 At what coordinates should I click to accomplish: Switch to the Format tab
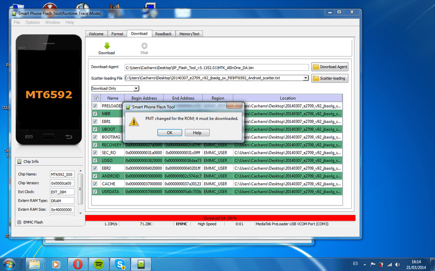pos(117,34)
